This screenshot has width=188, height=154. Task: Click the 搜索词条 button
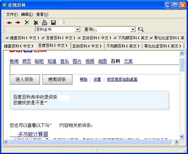[x=57, y=80]
